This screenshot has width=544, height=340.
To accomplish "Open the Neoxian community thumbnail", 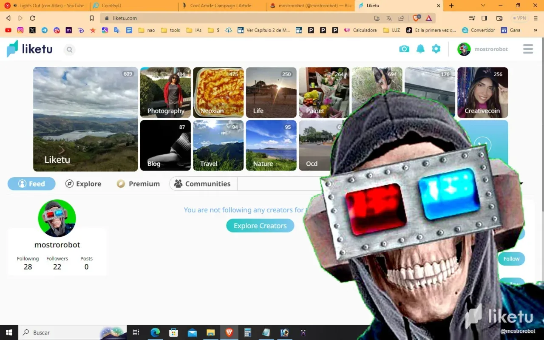I will (218, 92).
